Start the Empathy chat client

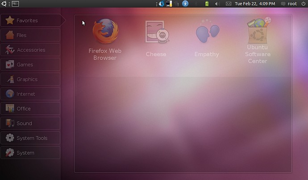pyautogui.click(x=207, y=38)
